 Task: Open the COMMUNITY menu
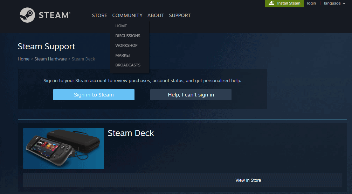tap(127, 15)
